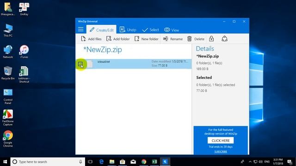Click the volume icon in the tray
The image size is (296, 166).
(x=261, y=162)
